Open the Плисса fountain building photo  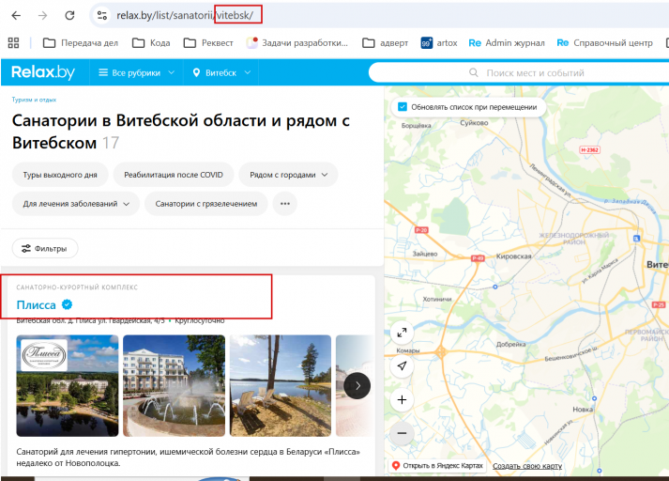pos(175,386)
